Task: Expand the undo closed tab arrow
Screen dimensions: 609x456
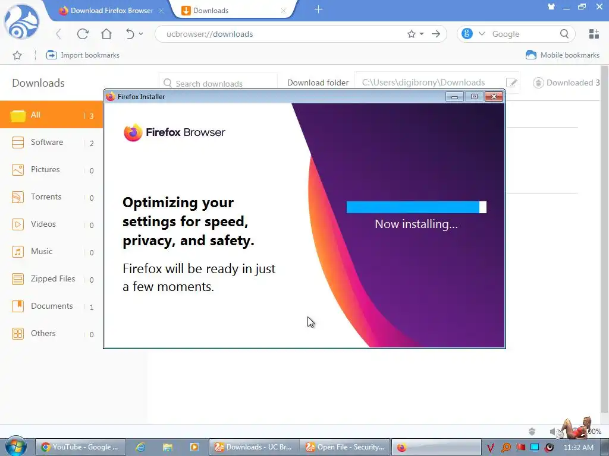Action: coord(141,34)
